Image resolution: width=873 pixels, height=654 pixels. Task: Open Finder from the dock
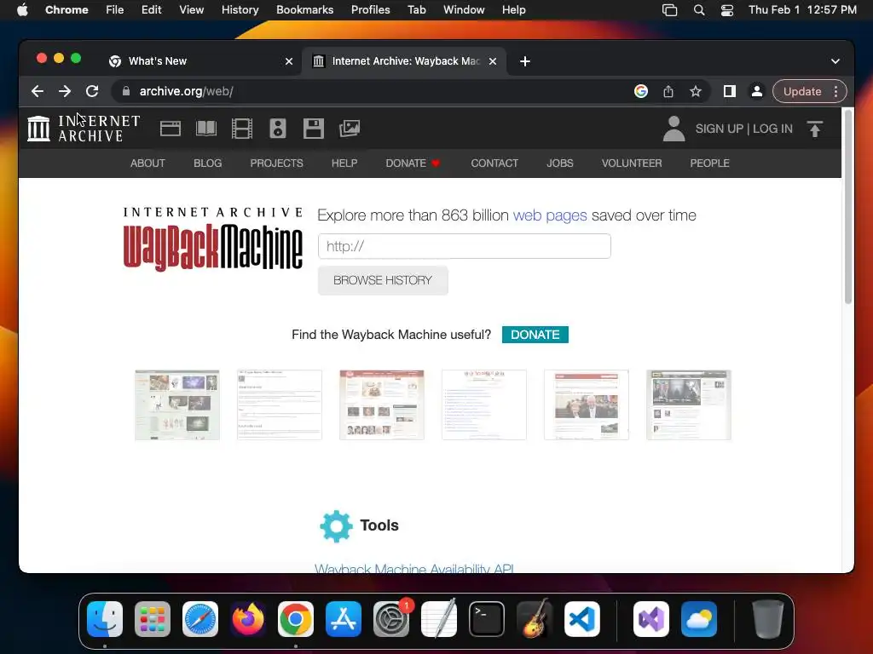pos(105,619)
